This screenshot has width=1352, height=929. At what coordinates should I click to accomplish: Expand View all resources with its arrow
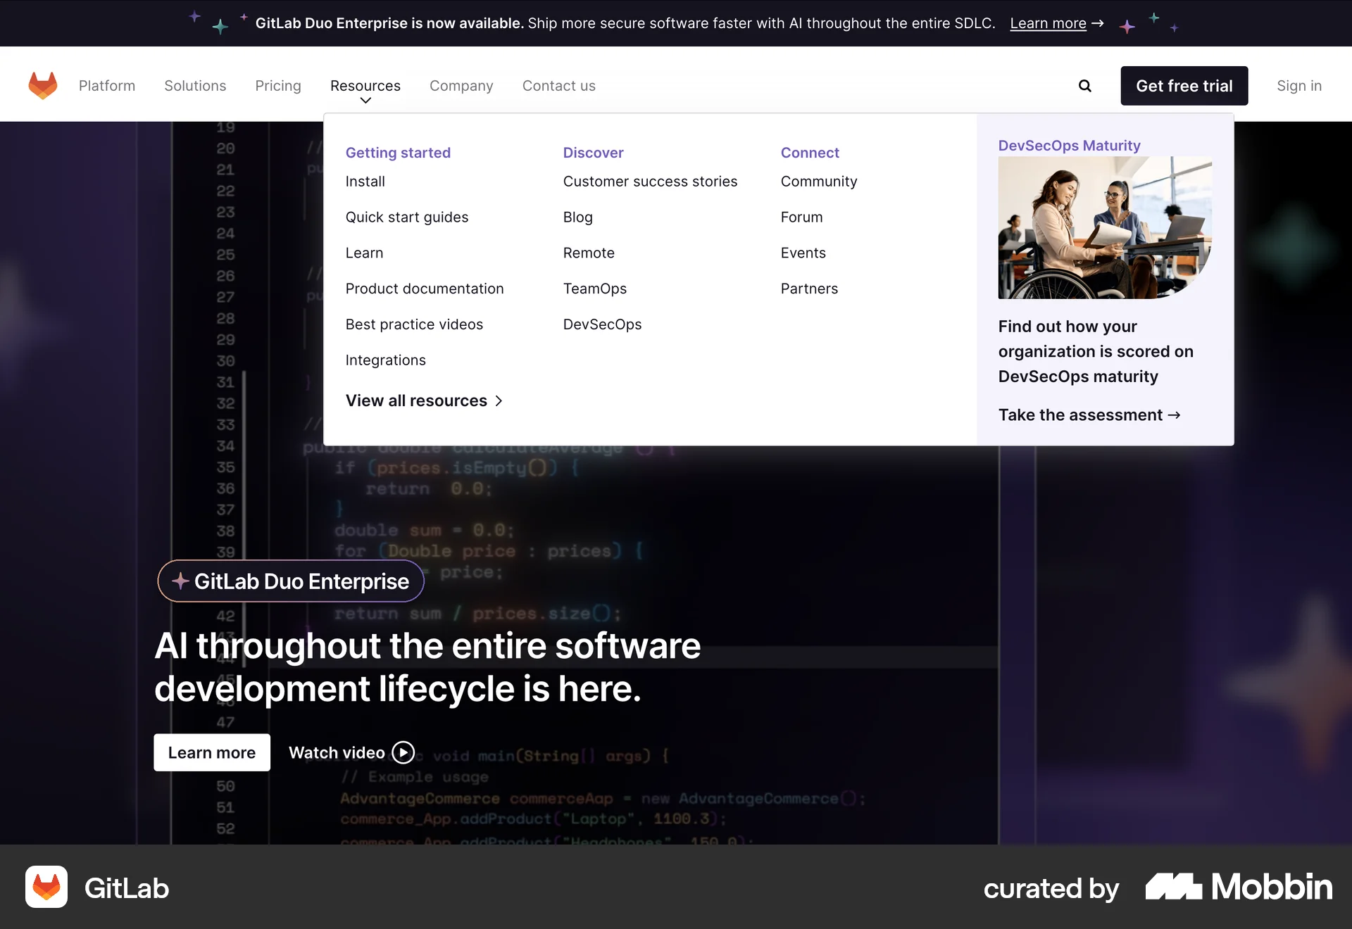[499, 400]
